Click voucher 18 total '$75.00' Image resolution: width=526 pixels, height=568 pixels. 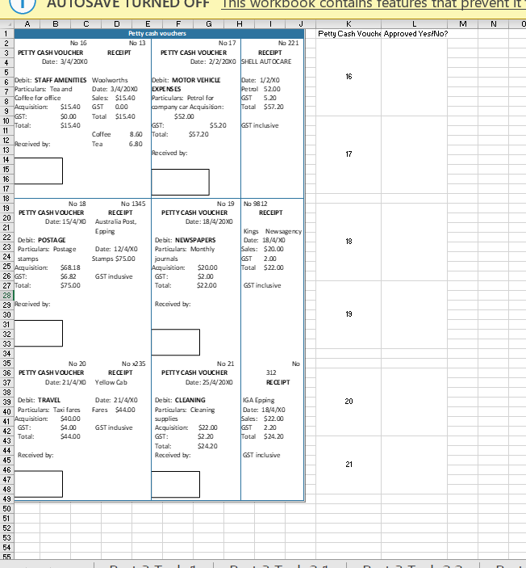(x=70, y=285)
